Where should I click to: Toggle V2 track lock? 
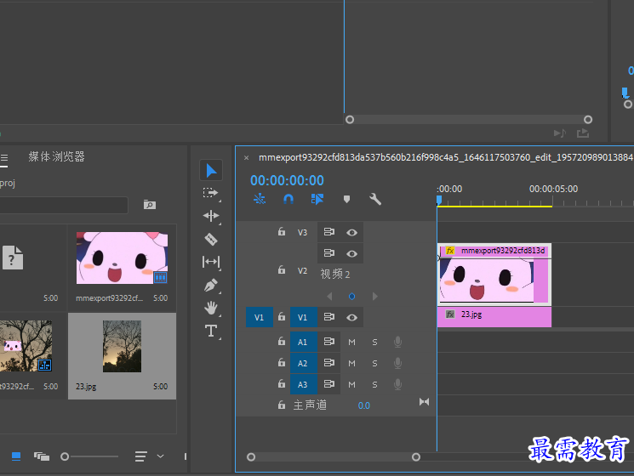click(x=282, y=269)
